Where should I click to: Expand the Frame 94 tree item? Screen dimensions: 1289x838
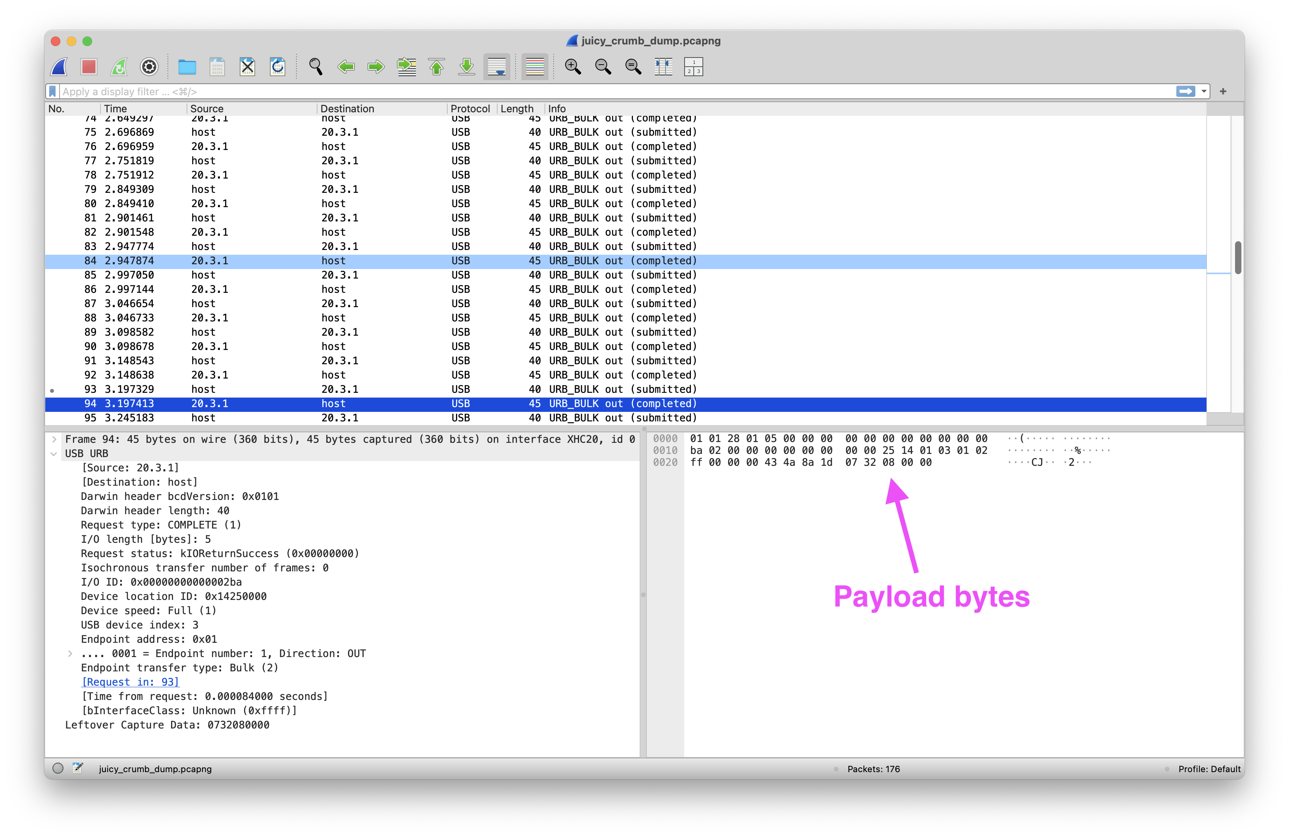pyautogui.click(x=54, y=439)
